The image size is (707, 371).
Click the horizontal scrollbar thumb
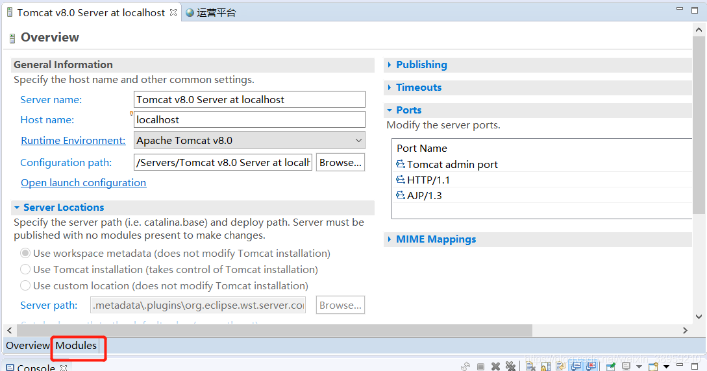[275, 331]
